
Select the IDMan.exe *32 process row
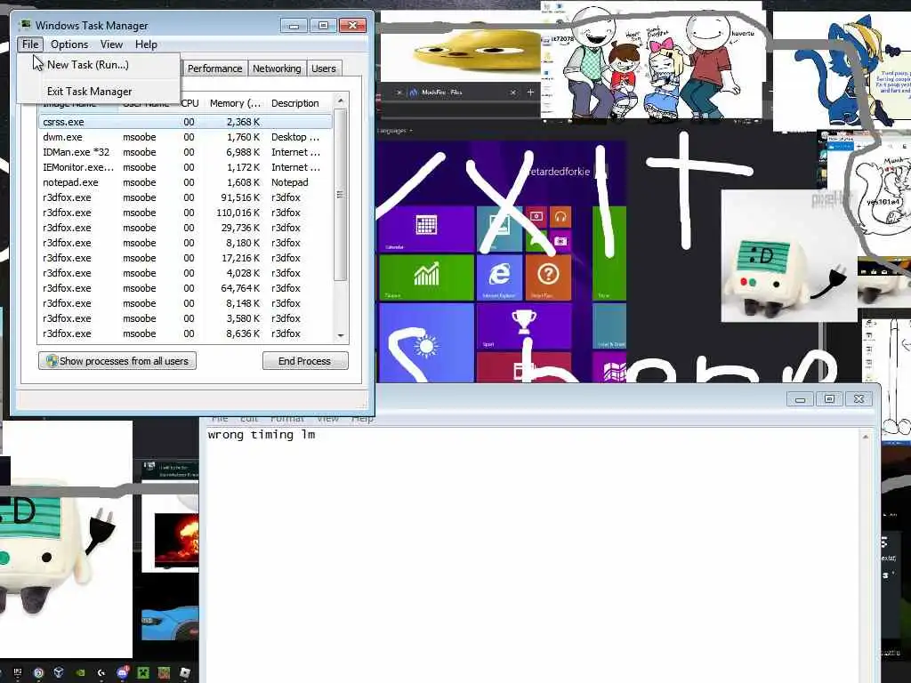[x=185, y=152]
